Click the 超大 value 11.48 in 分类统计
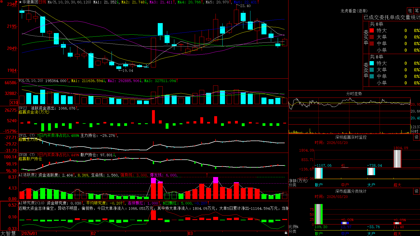 pos(398,227)
